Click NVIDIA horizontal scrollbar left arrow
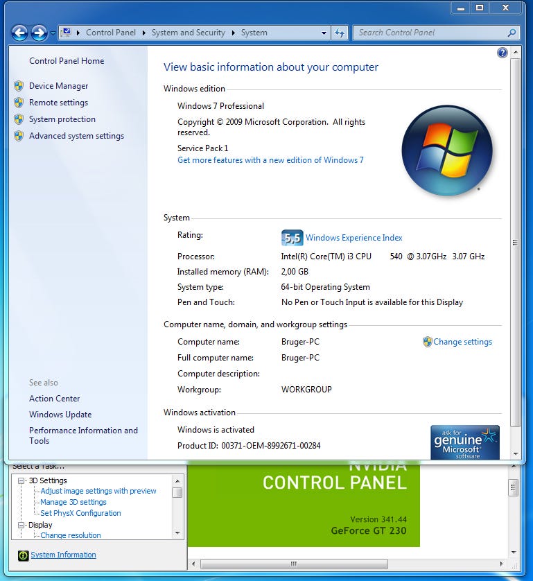This screenshot has width=533, height=581. tap(193, 564)
